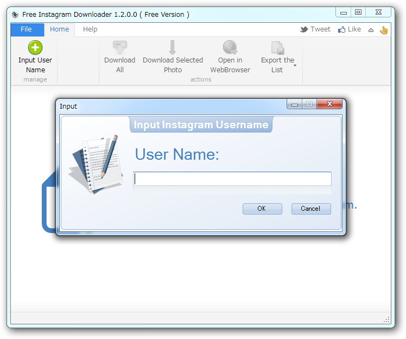Dismiss the Input dialog with Cancel

[311, 209]
